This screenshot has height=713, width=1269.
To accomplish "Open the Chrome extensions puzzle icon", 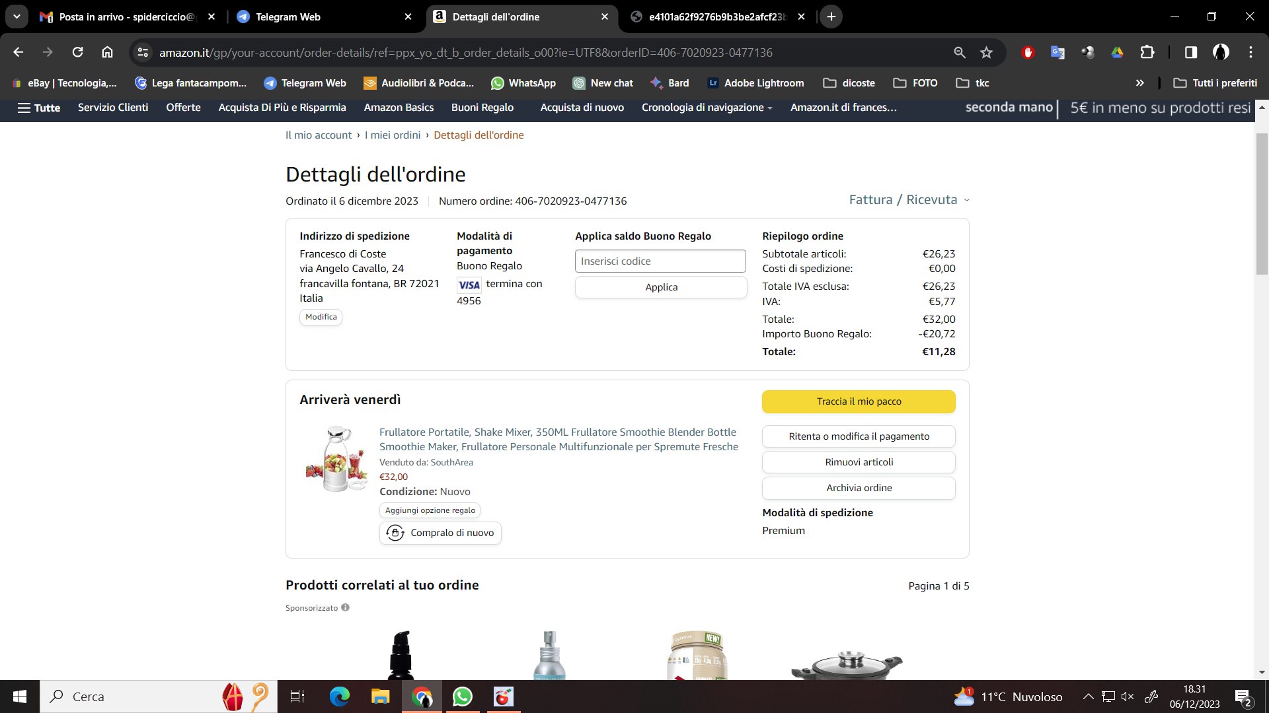I will [x=1147, y=52].
